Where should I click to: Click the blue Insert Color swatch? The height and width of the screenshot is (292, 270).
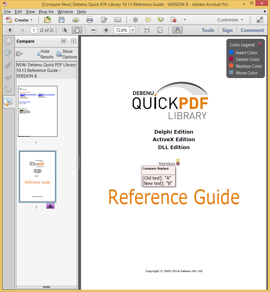coord(231,52)
